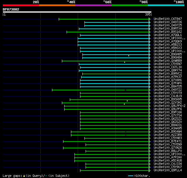
Task: Select the UniRef100_C5YAR3 hit label
Action: coord(168,138)
